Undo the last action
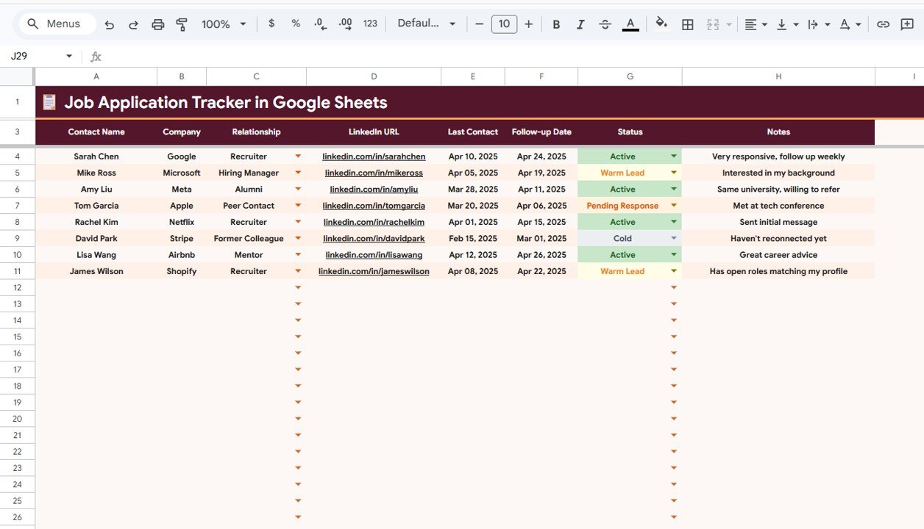Screen dimensions: 924x529 (x=109, y=24)
